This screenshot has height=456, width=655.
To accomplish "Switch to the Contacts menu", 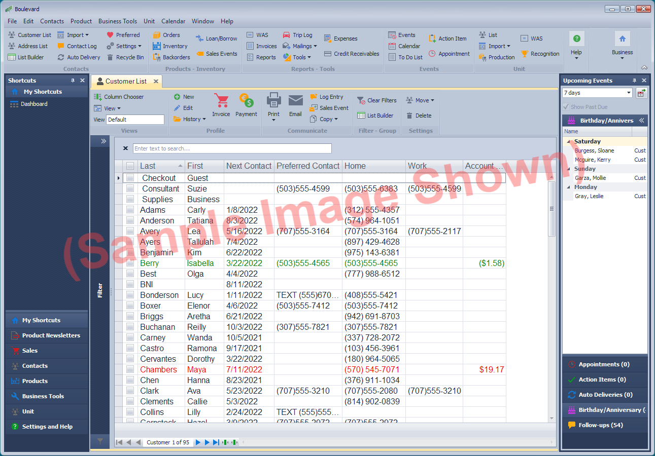I will tap(52, 21).
